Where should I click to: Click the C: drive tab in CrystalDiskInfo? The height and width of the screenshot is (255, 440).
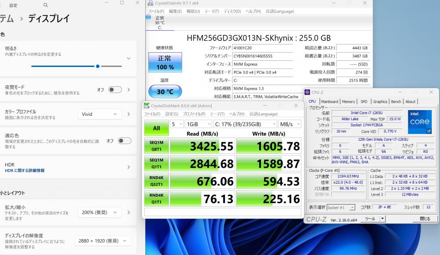(160, 22)
